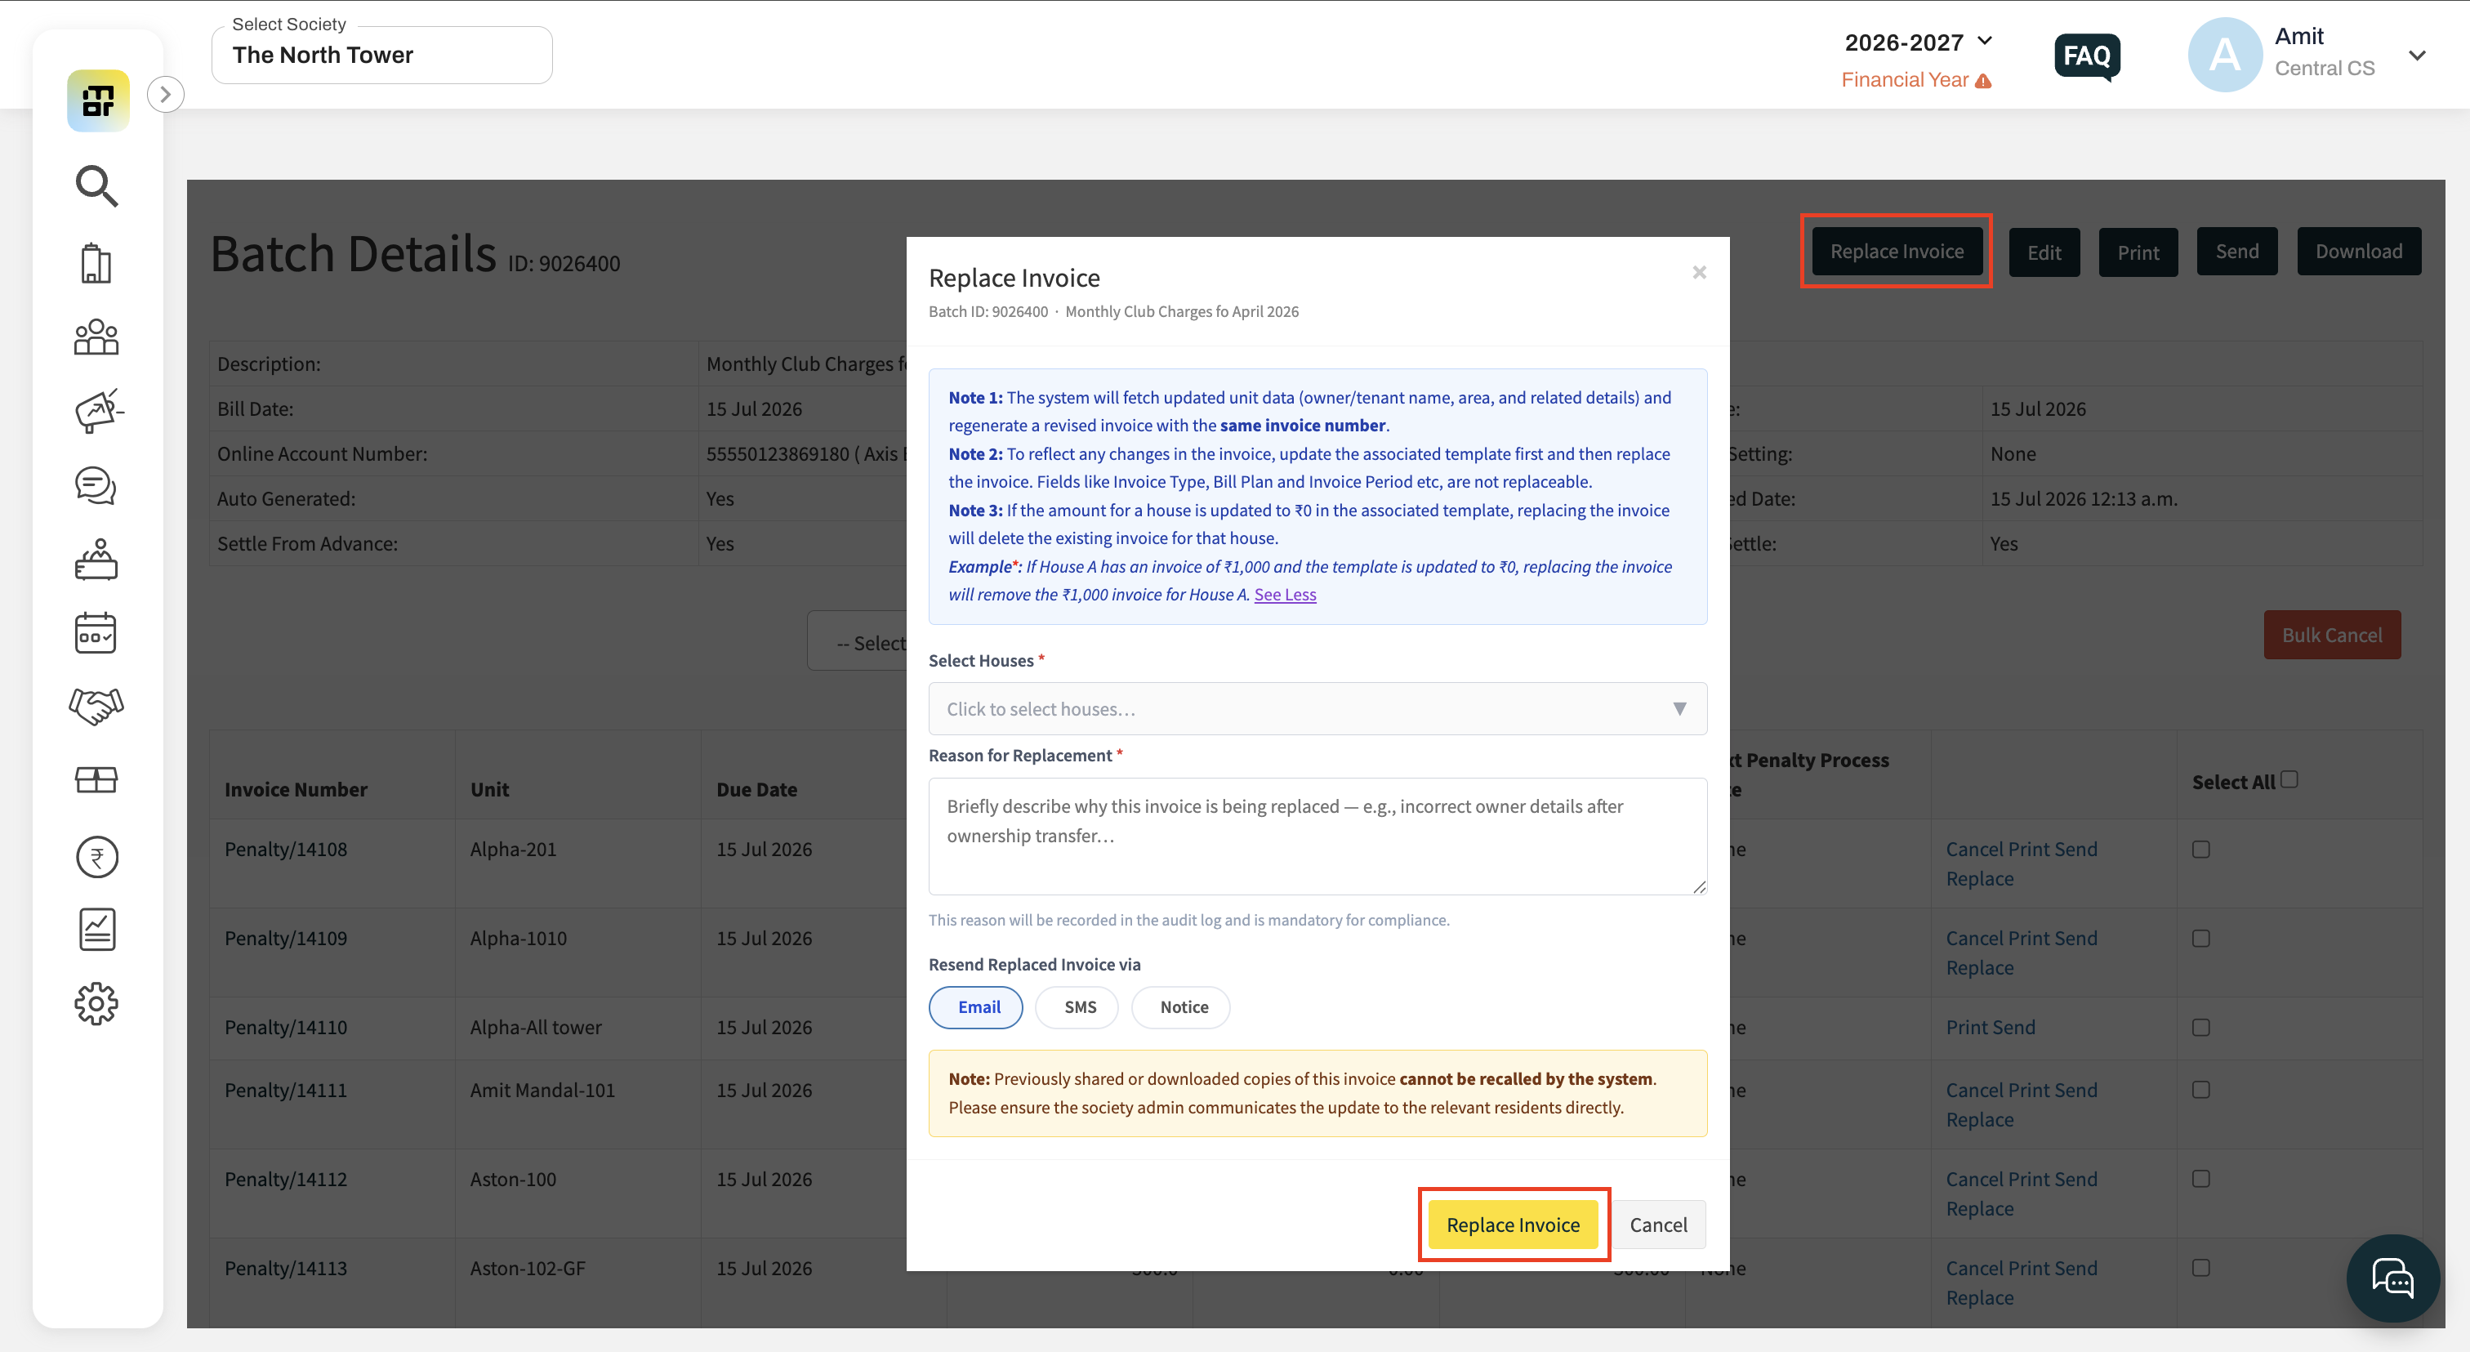Open the partially hidden Select dropdown behind dialog
The height and width of the screenshot is (1352, 2470).
click(x=857, y=642)
